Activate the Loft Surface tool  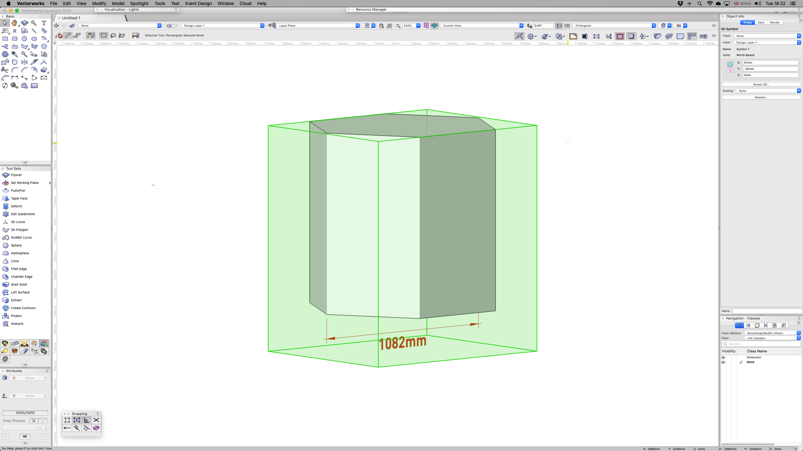20,292
